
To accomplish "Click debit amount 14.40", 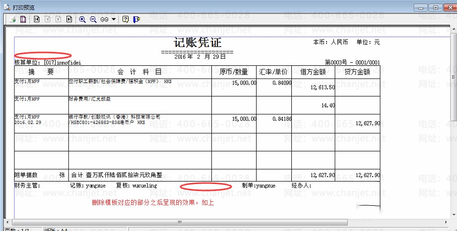I will tap(328, 105).
